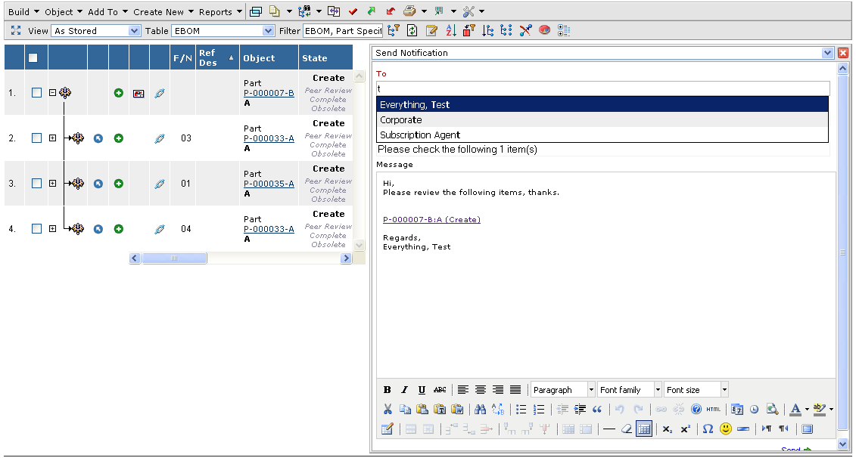Check the checkbox for row 1

click(36, 93)
